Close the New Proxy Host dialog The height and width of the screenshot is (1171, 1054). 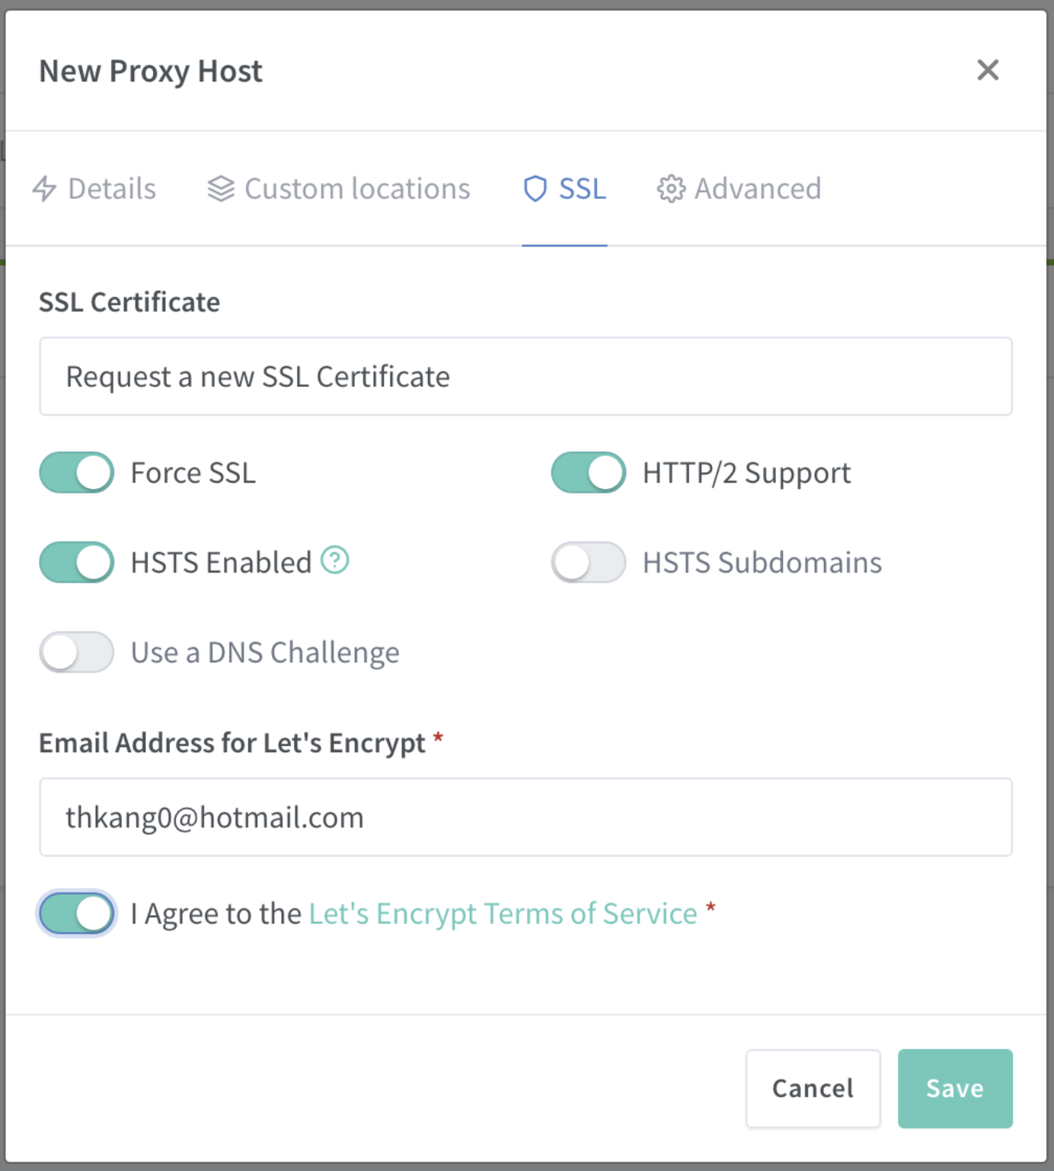point(988,70)
